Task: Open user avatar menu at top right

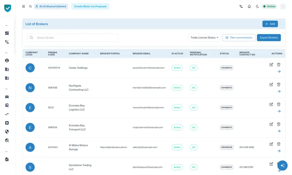Action: [x=283, y=6]
